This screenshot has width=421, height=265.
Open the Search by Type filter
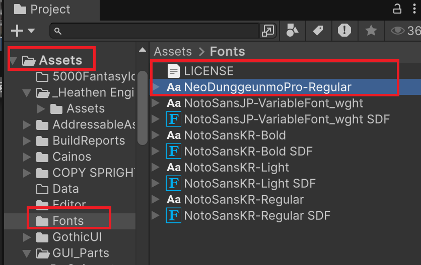(292, 30)
